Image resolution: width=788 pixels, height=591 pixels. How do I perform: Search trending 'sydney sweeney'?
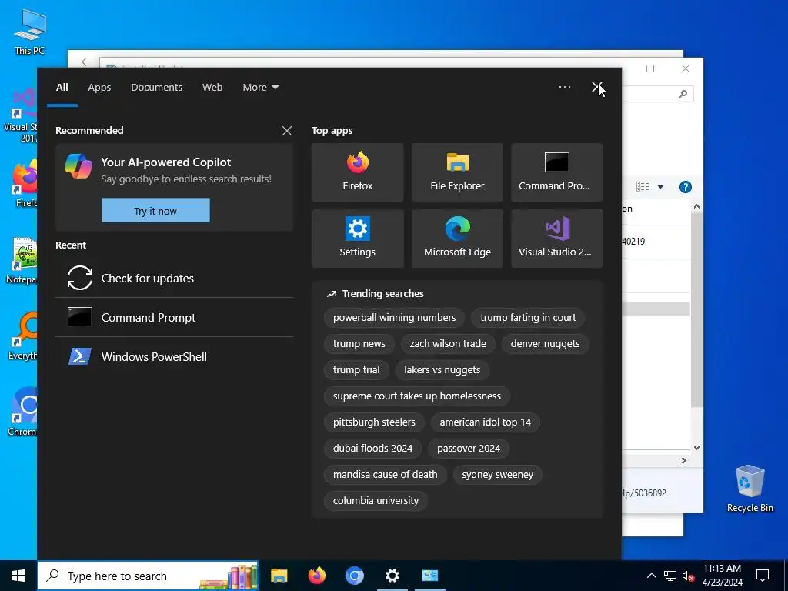coord(498,474)
